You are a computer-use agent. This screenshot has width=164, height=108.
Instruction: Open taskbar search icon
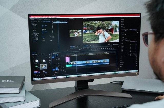(x=36, y=79)
